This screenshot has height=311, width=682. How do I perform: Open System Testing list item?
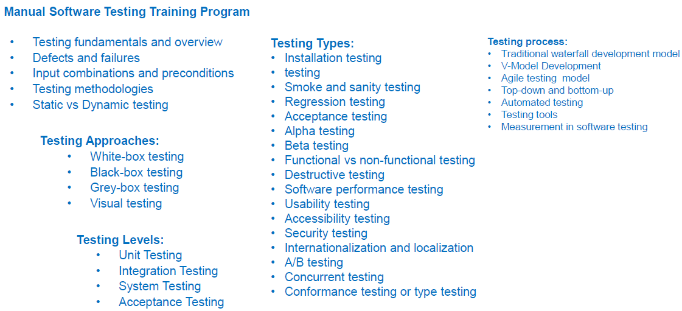coord(159,286)
